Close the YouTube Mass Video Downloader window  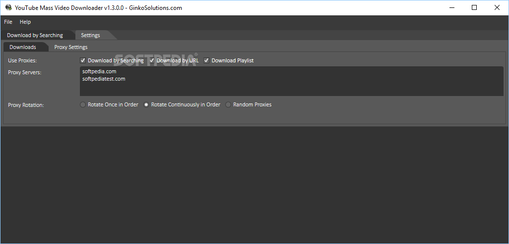coord(497,7)
